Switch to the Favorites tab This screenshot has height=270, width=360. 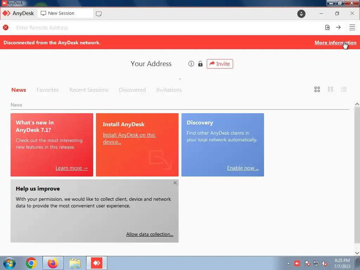pyautogui.click(x=47, y=90)
